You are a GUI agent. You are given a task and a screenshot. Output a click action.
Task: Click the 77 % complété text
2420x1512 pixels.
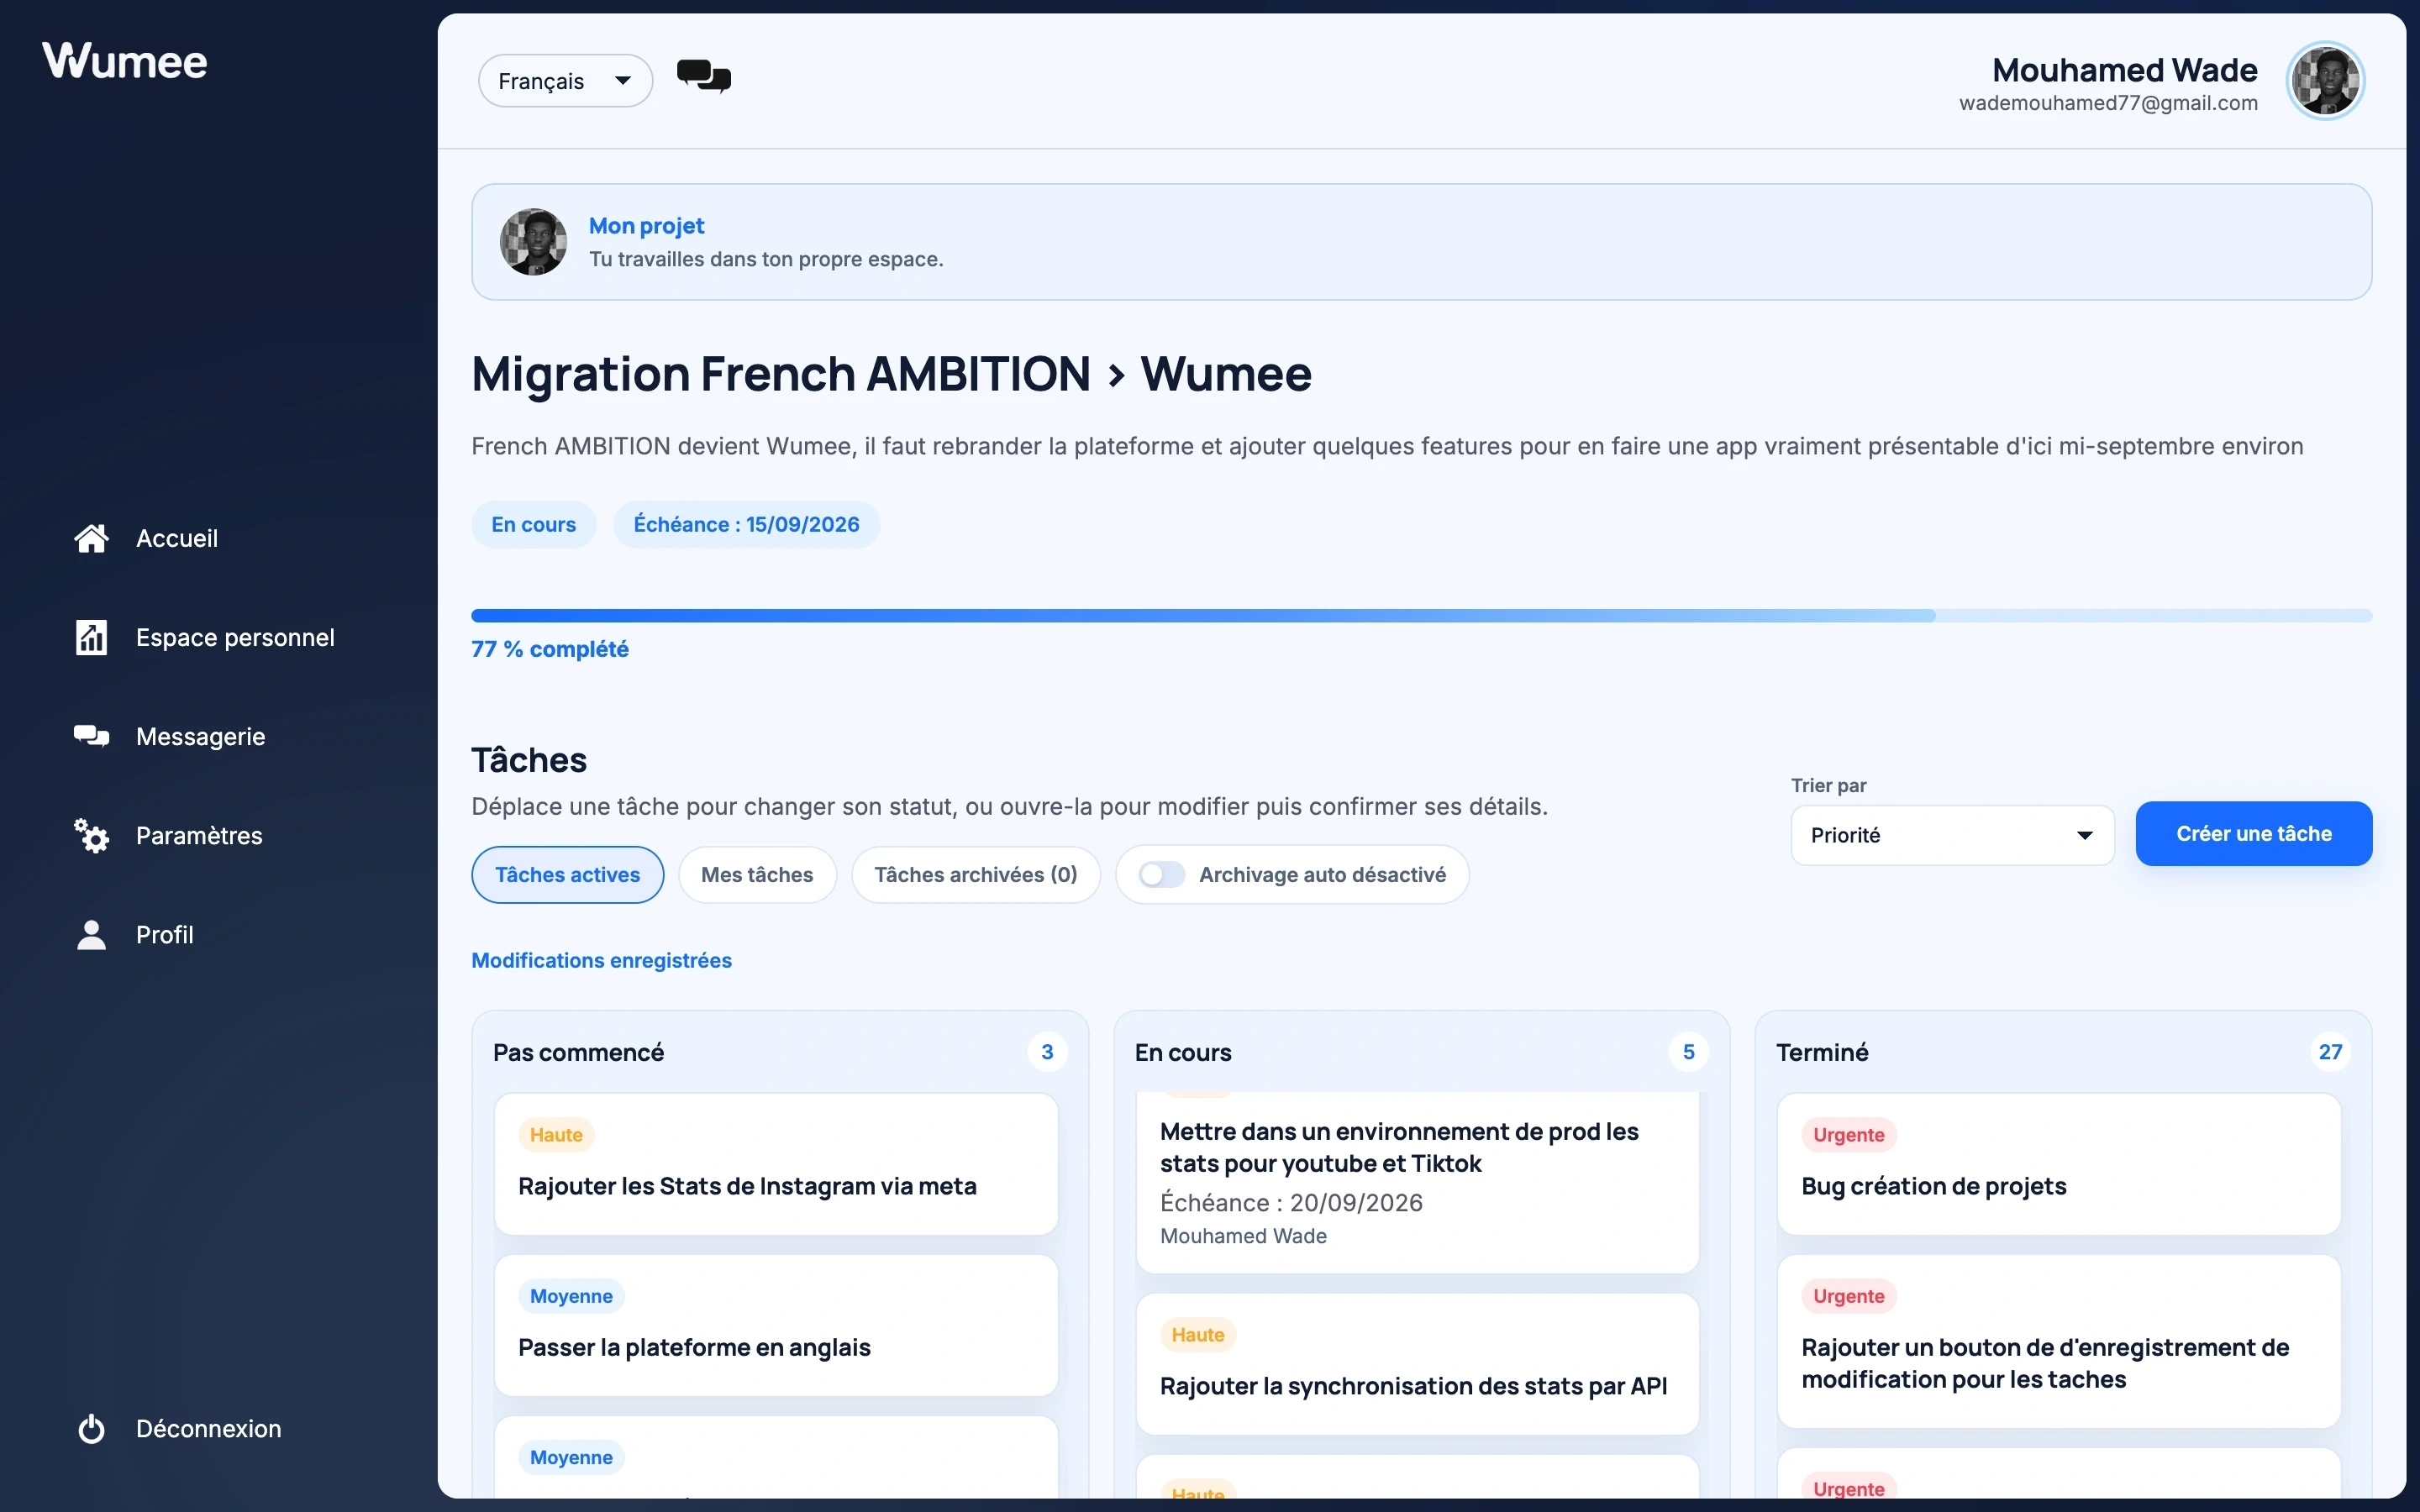(x=550, y=649)
